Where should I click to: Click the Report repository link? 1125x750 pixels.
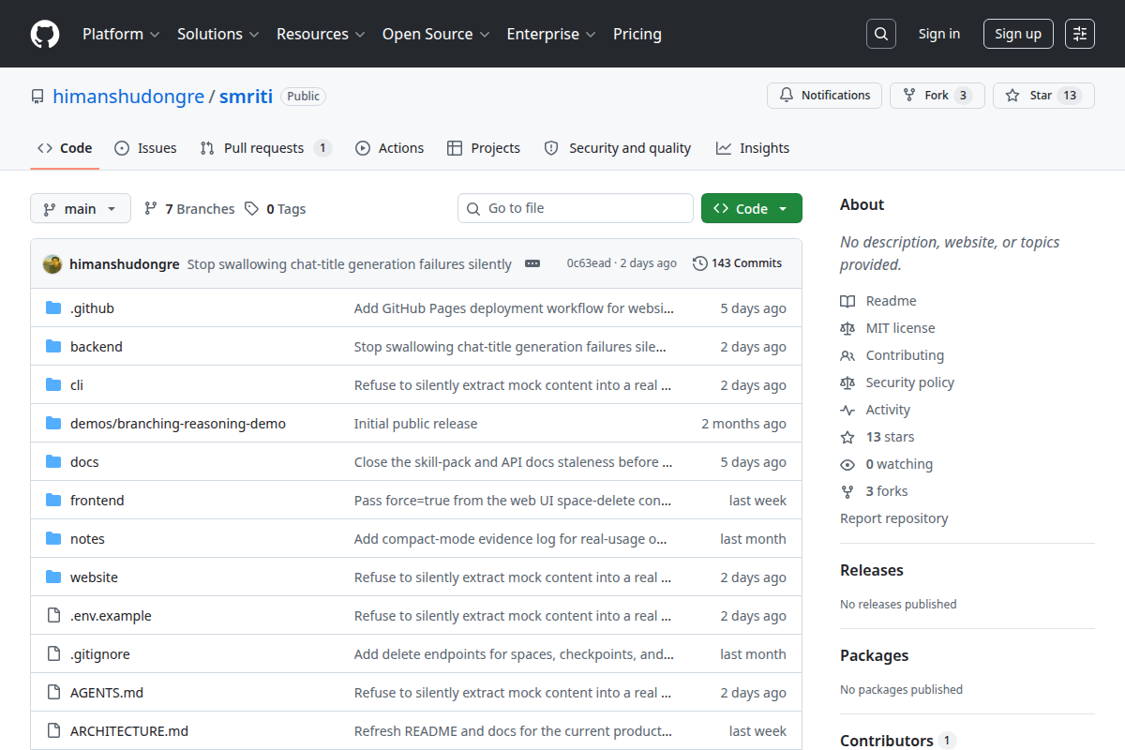point(893,518)
